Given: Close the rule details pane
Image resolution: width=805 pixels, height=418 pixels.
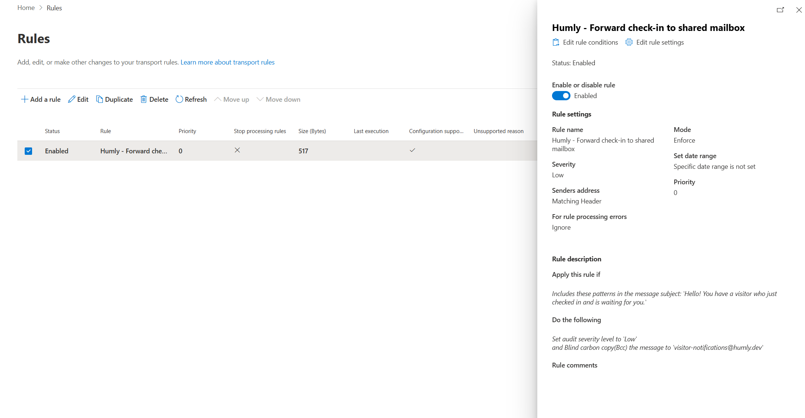Looking at the screenshot, I should pyautogui.click(x=799, y=10).
